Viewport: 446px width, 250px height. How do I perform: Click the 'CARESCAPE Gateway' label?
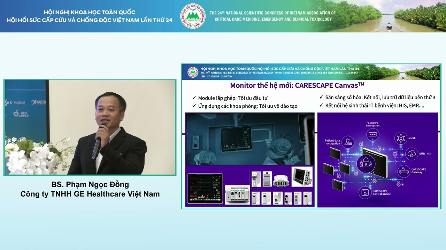click(x=419, y=170)
